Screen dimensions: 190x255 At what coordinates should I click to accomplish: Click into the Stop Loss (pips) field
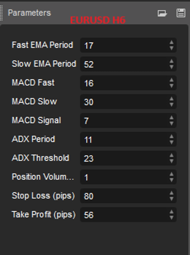[123, 196]
